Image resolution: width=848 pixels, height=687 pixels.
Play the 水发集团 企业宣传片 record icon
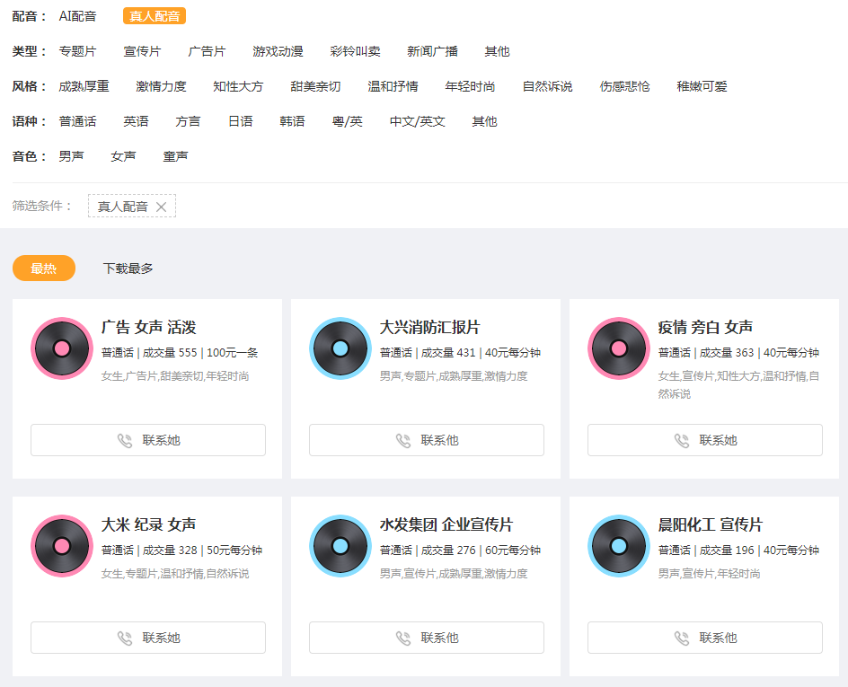[340, 546]
